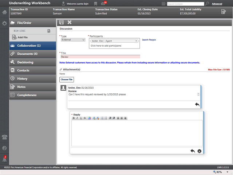Open help question mark icon
Screen dimensions: 233x175
pos(4,148)
